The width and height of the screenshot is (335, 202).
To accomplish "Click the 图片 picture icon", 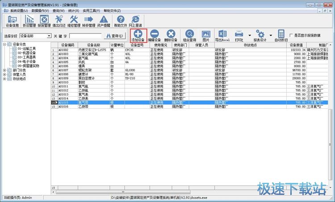I will (205, 34).
